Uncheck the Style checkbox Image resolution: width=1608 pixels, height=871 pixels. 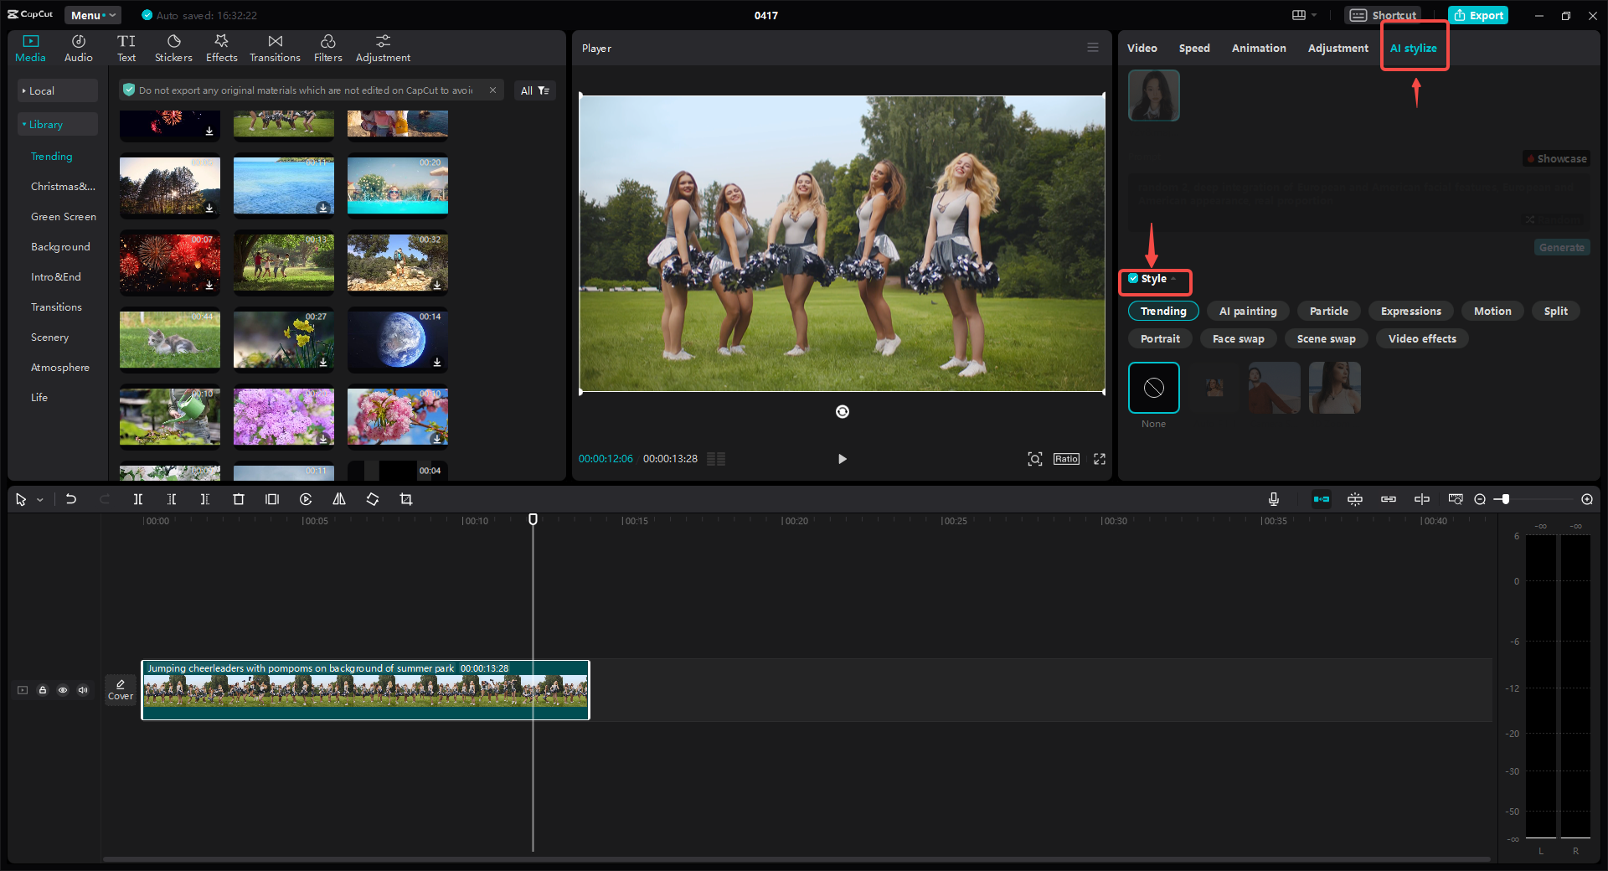(x=1133, y=279)
